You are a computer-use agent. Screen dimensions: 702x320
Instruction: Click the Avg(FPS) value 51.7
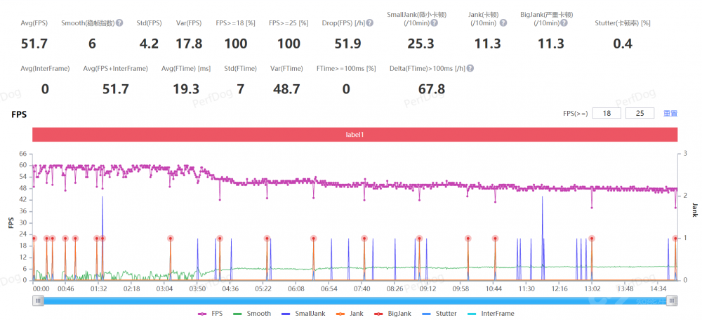pyautogui.click(x=34, y=44)
